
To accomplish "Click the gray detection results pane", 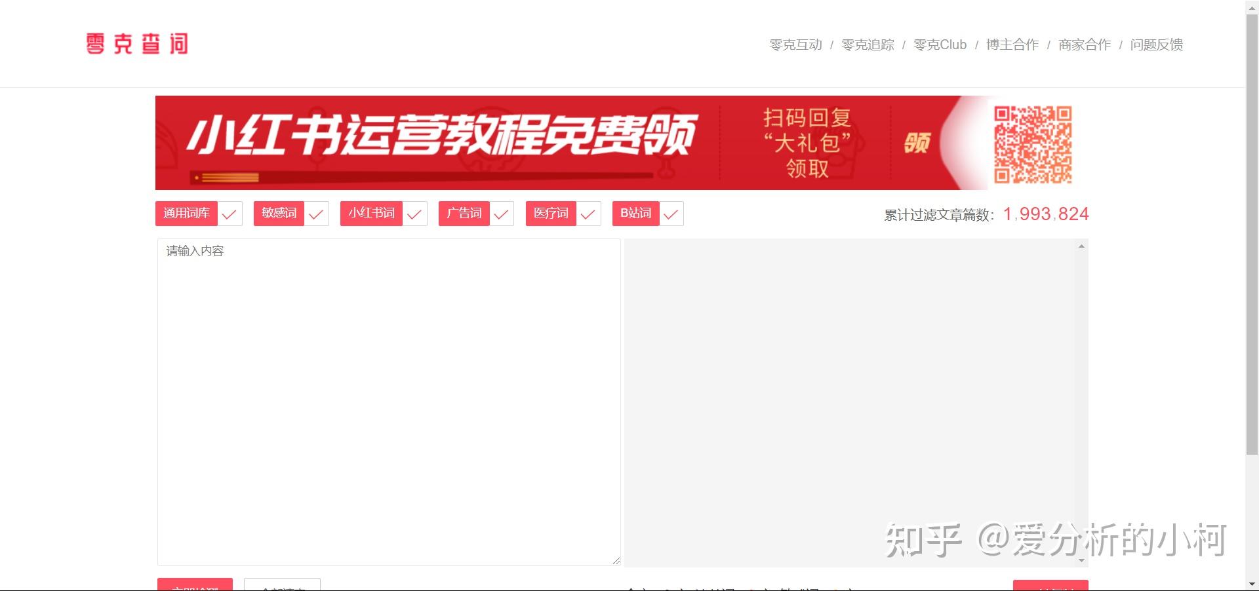I will (856, 402).
